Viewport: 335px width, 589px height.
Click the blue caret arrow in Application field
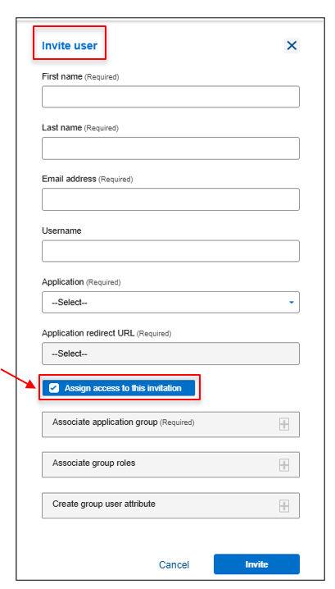coord(292,303)
